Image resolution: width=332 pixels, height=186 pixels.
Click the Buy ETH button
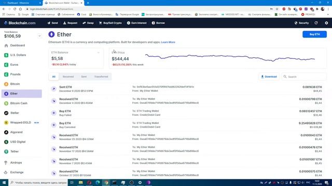click(314, 34)
